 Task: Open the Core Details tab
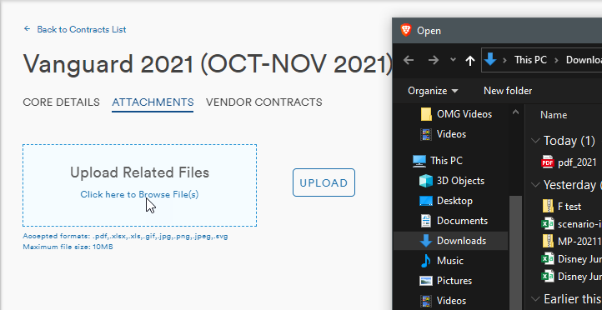61,102
